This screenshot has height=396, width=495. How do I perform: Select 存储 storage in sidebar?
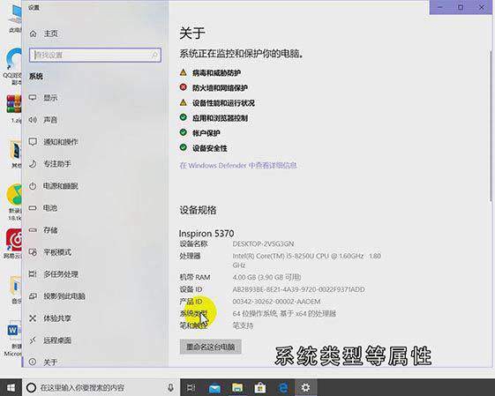click(43, 230)
